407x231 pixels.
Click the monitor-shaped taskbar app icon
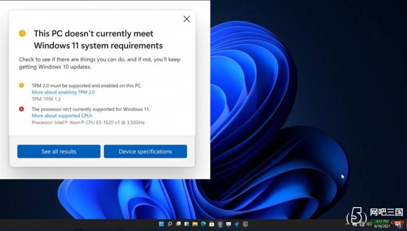coord(229,224)
